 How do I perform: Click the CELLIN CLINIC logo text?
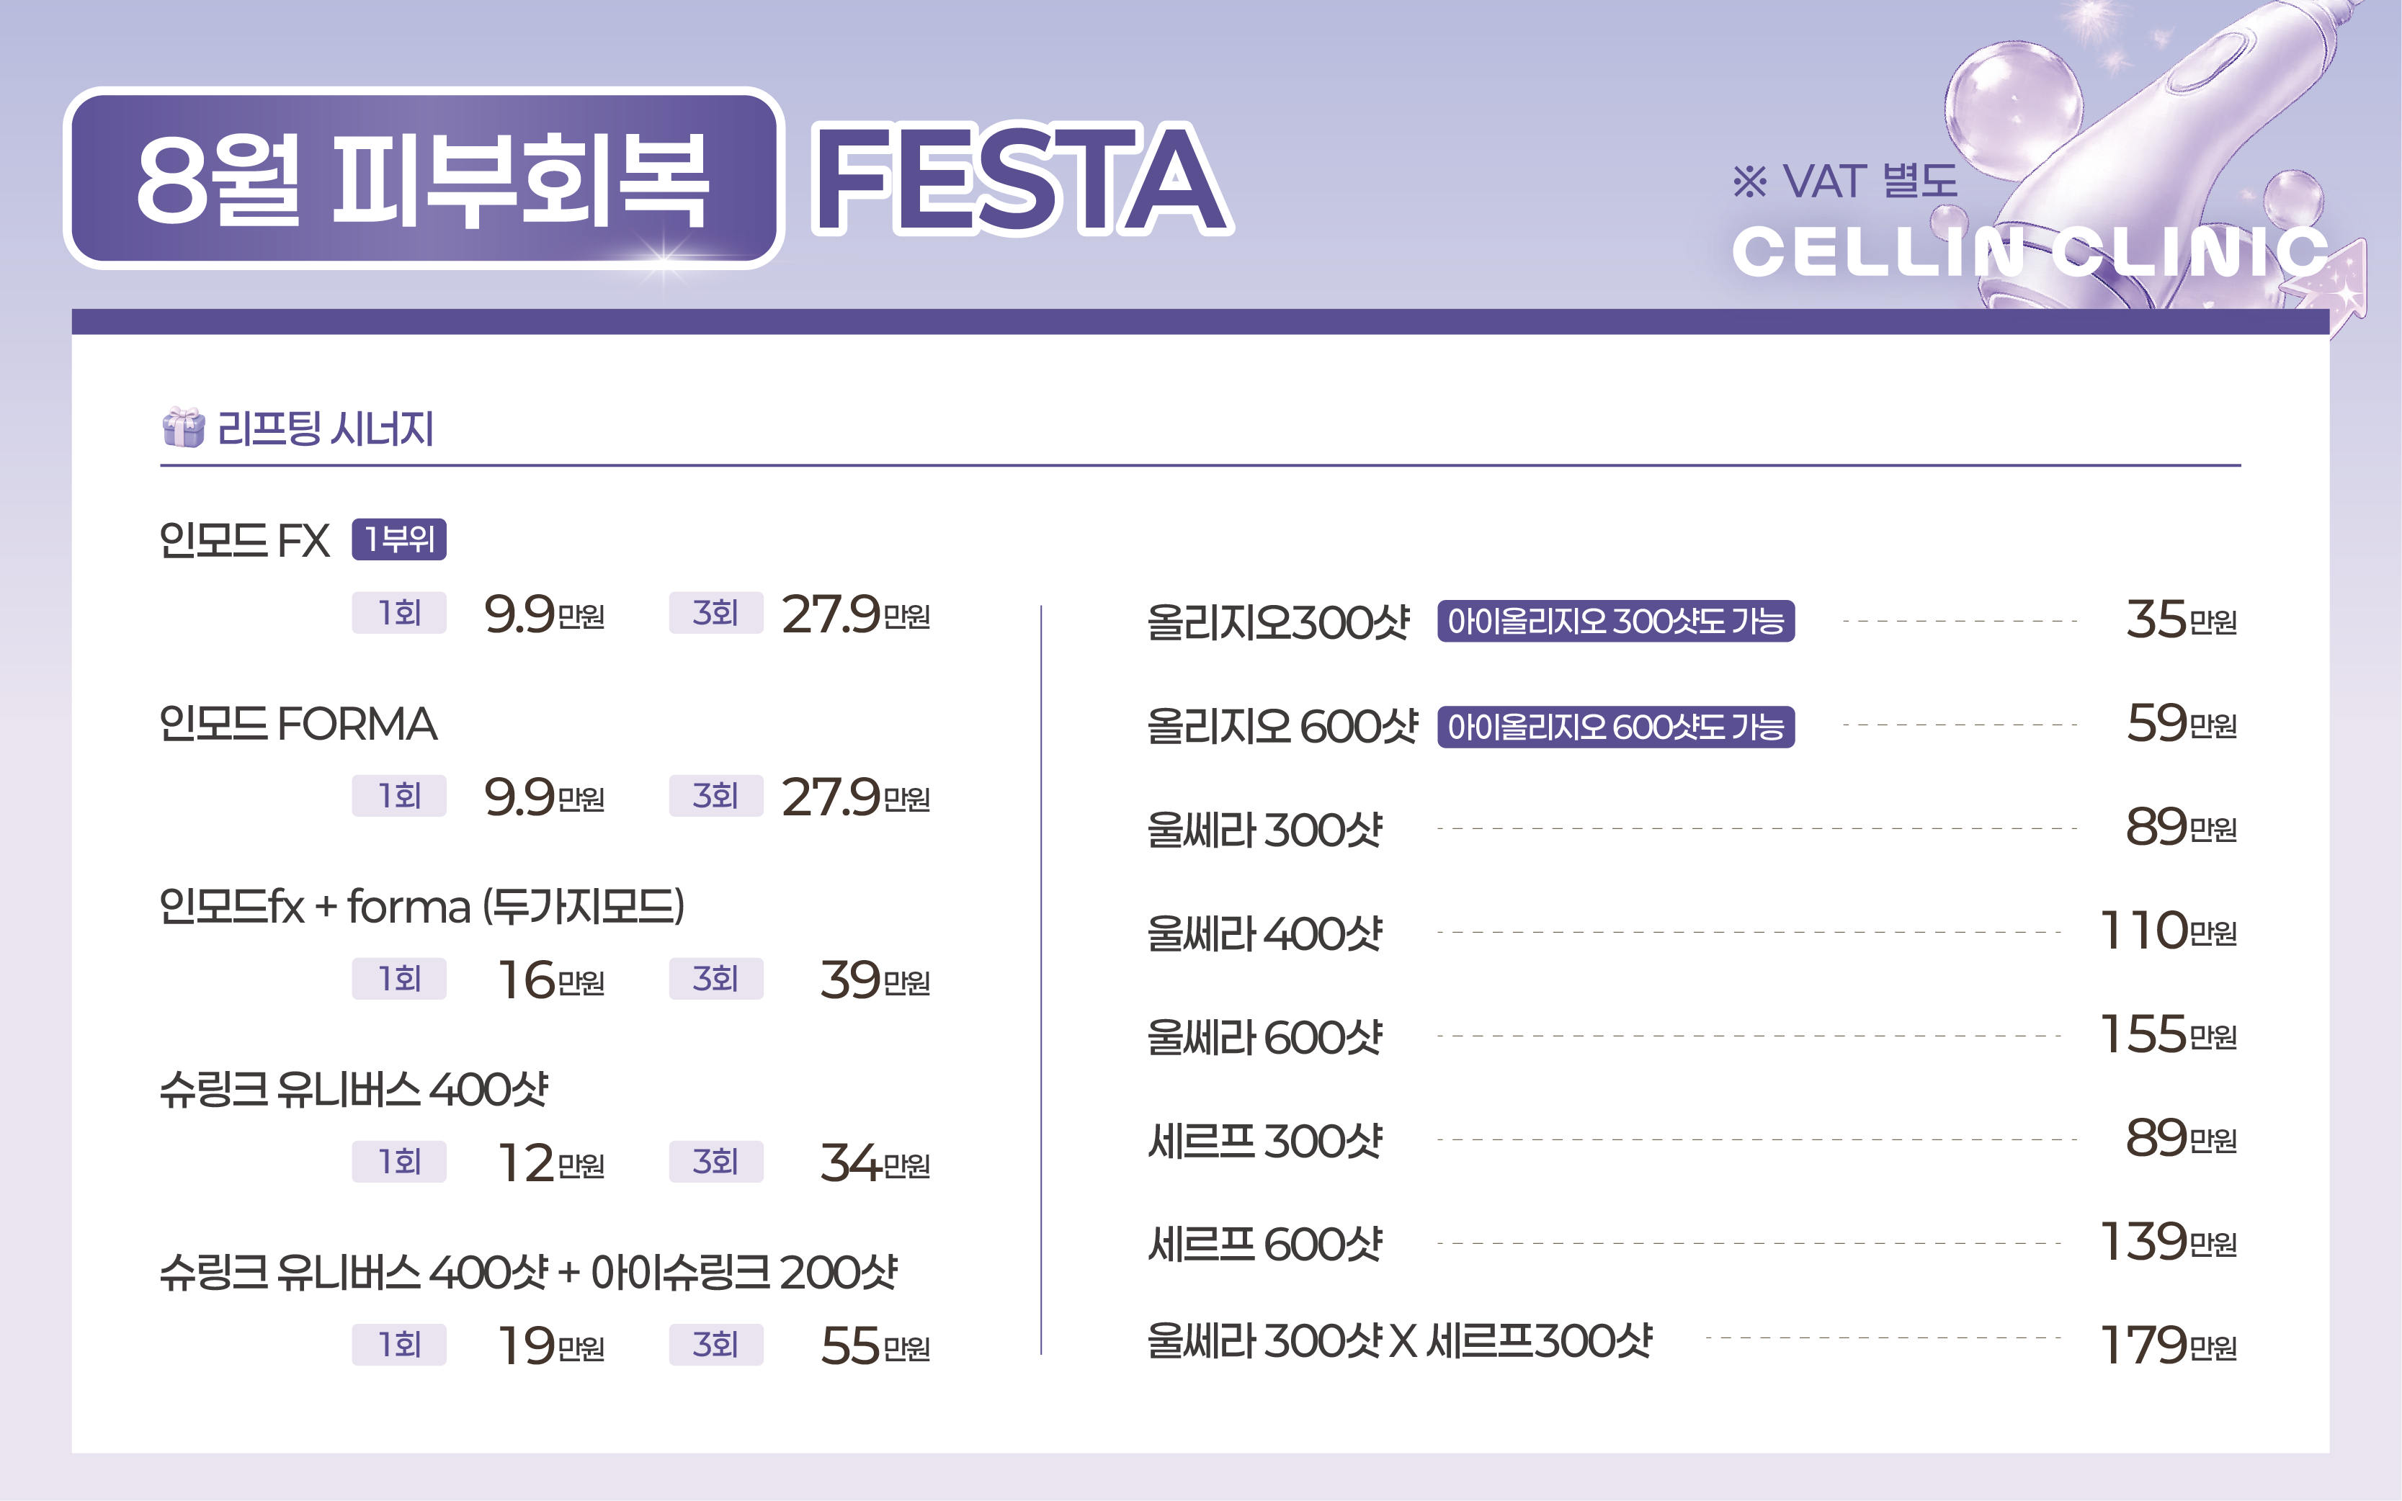2031,251
